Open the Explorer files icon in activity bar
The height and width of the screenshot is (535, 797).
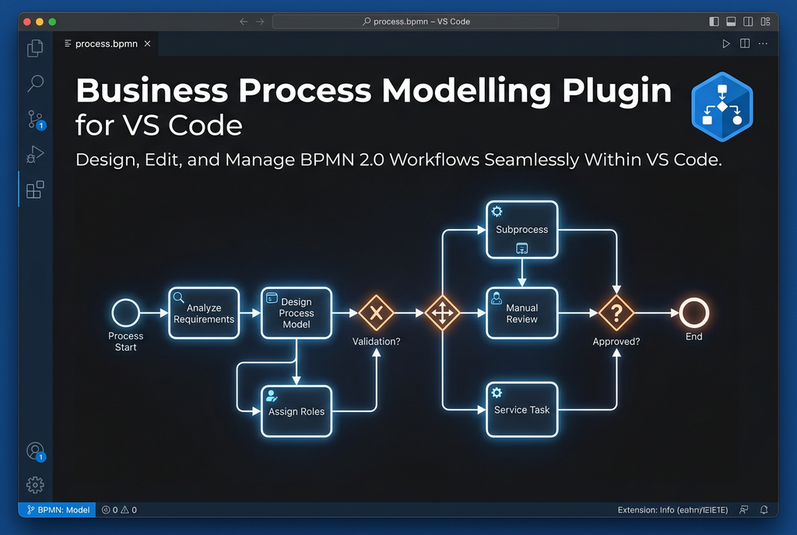click(35, 48)
